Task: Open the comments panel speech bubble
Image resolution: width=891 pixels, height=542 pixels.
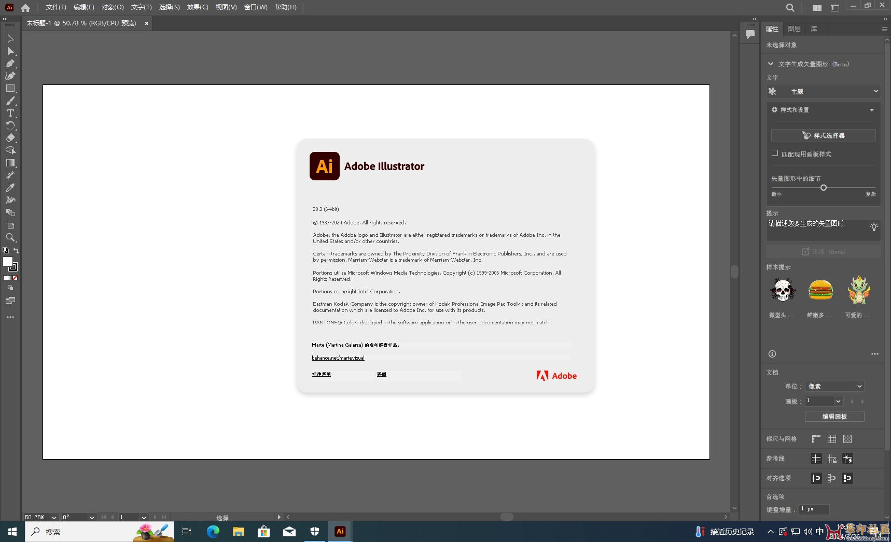Action: (750, 35)
